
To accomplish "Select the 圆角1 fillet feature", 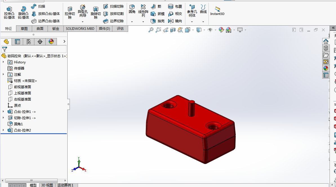I will 15,124.
